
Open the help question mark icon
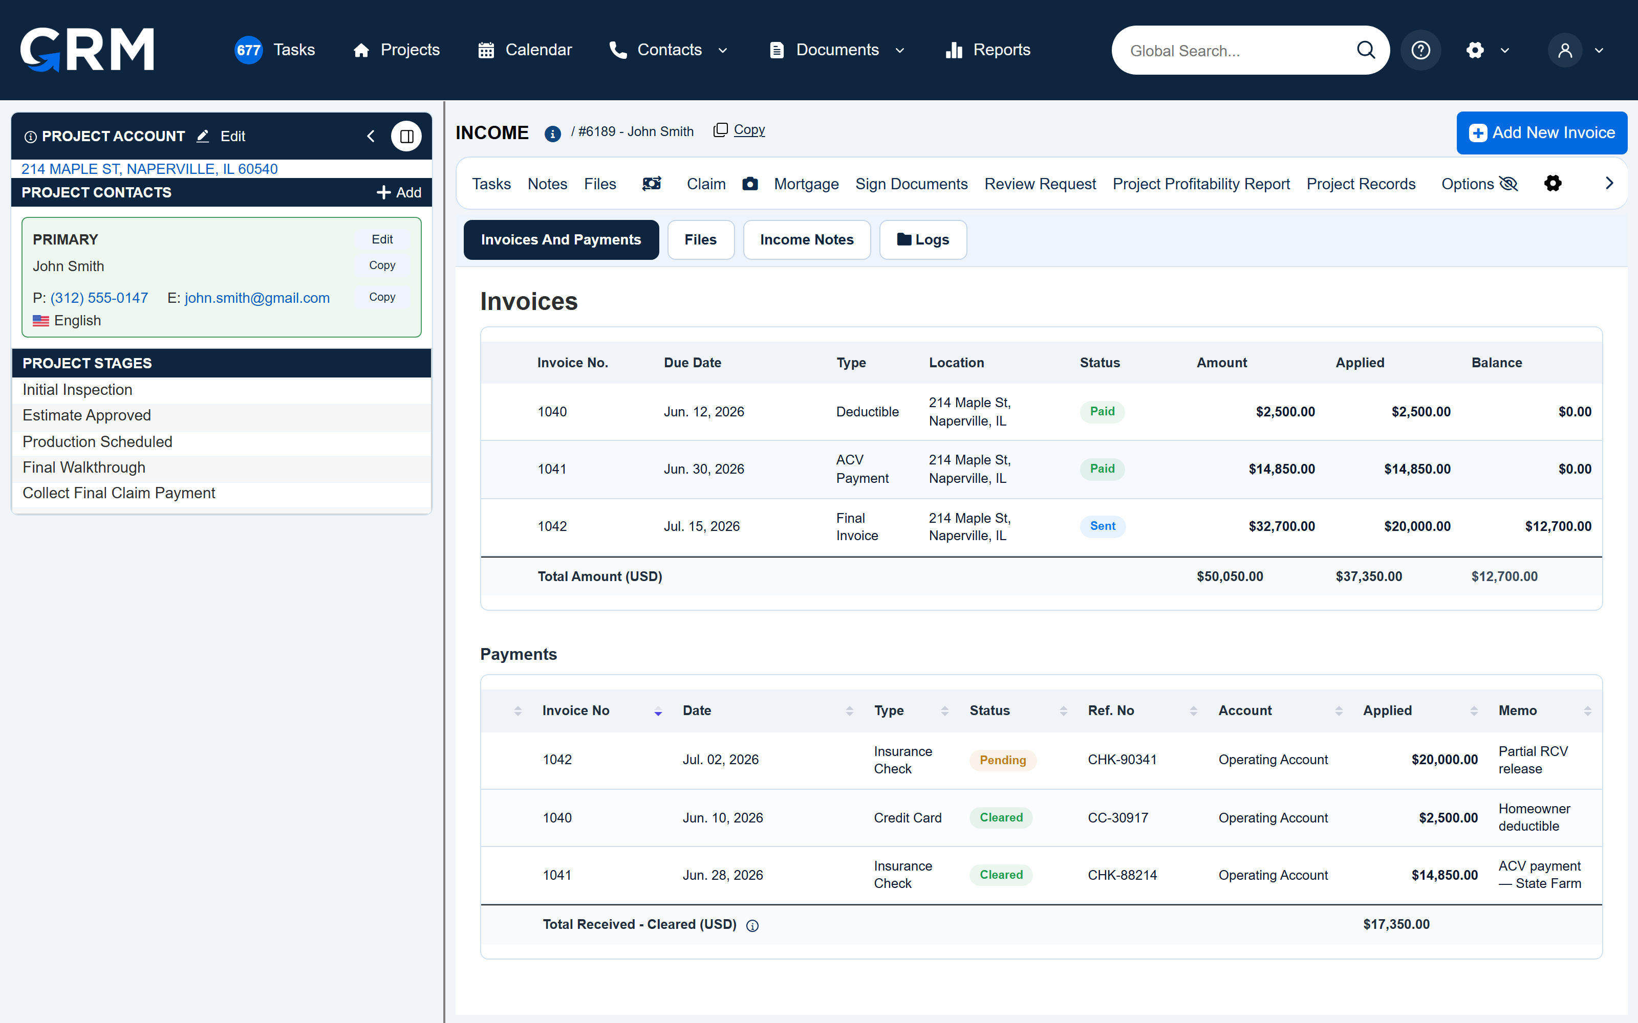[x=1420, y=50]
